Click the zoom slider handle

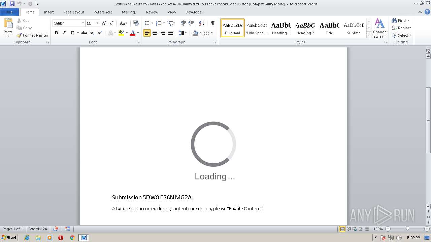(407, 229)
